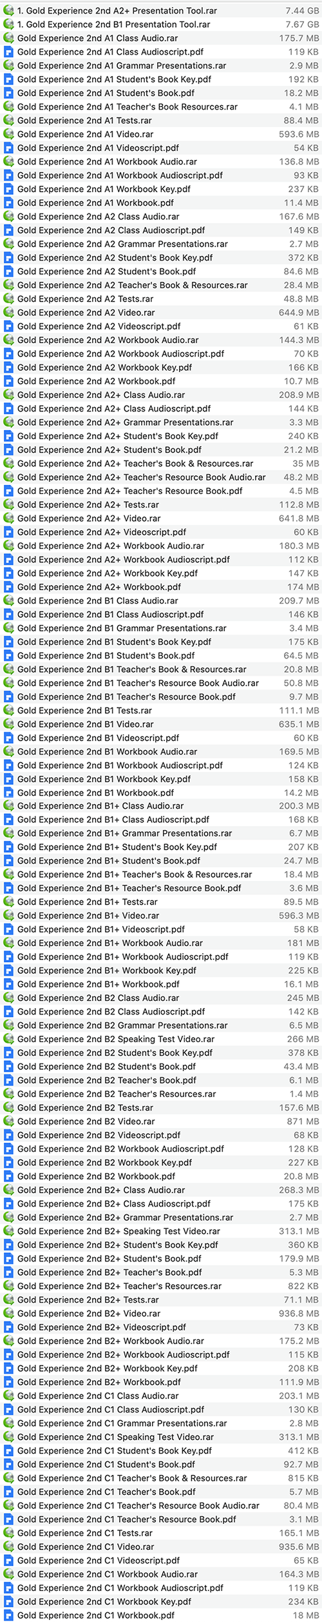
Task: Click the archive icon of A1 Grammar Presentations.rar
Action: point(8,66)
